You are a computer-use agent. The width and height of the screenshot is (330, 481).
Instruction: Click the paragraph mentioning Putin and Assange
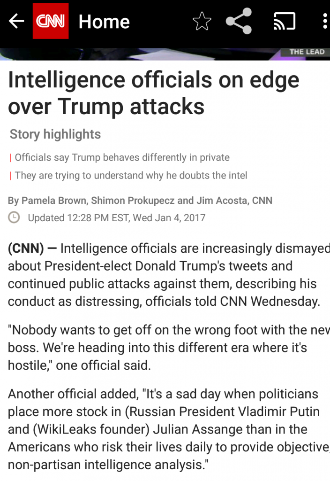point(164,429)
